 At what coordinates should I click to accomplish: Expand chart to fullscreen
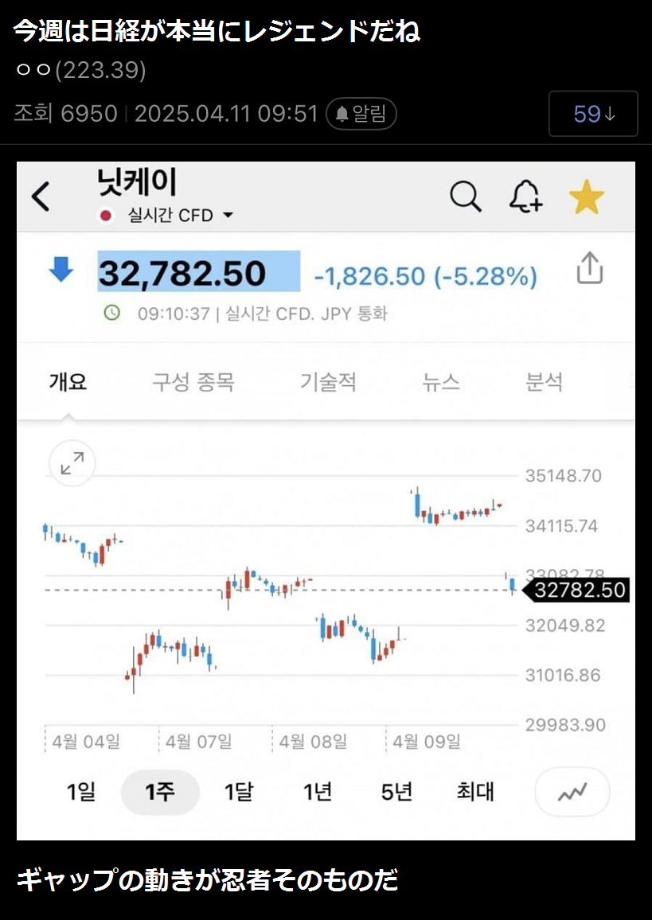(72, 463)
